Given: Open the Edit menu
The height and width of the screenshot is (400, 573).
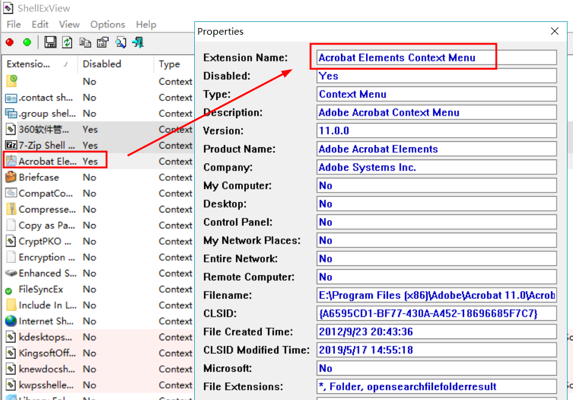Looking at the screenshot, I should point(40,24).
